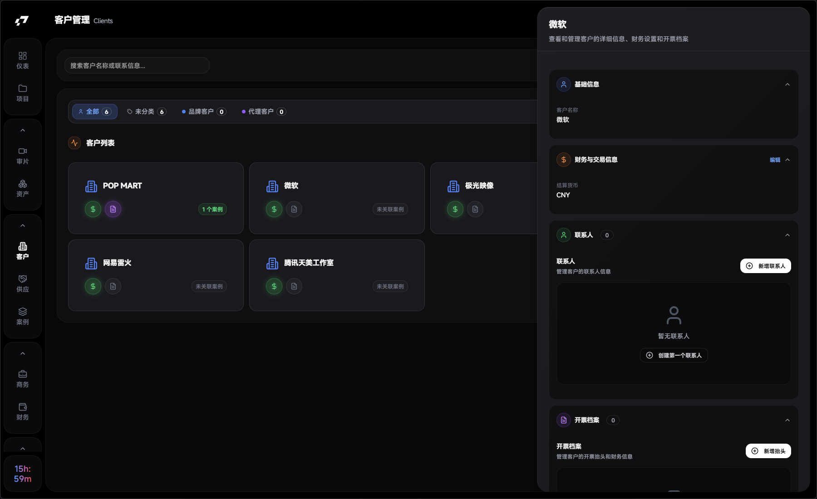
Task: Open the 审片 review sidebar icon
Action: click(x=23, y=156)
